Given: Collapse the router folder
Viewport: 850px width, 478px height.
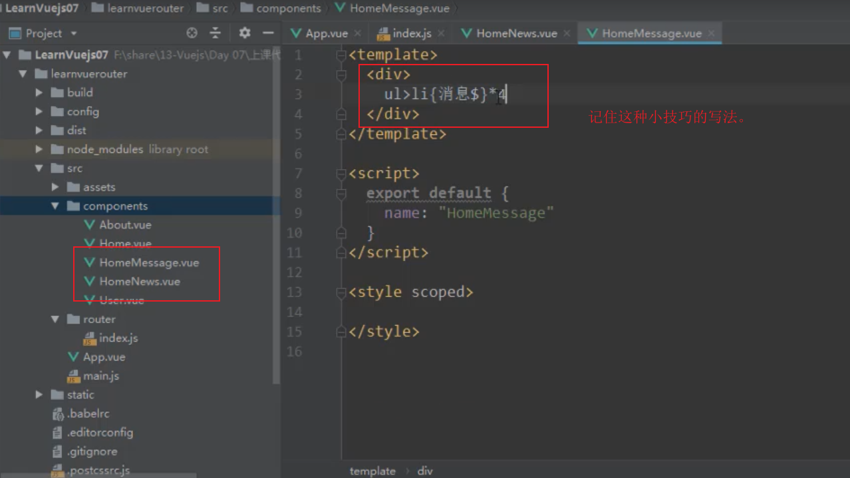Looking at the screenshot, I should pos(55,320).
